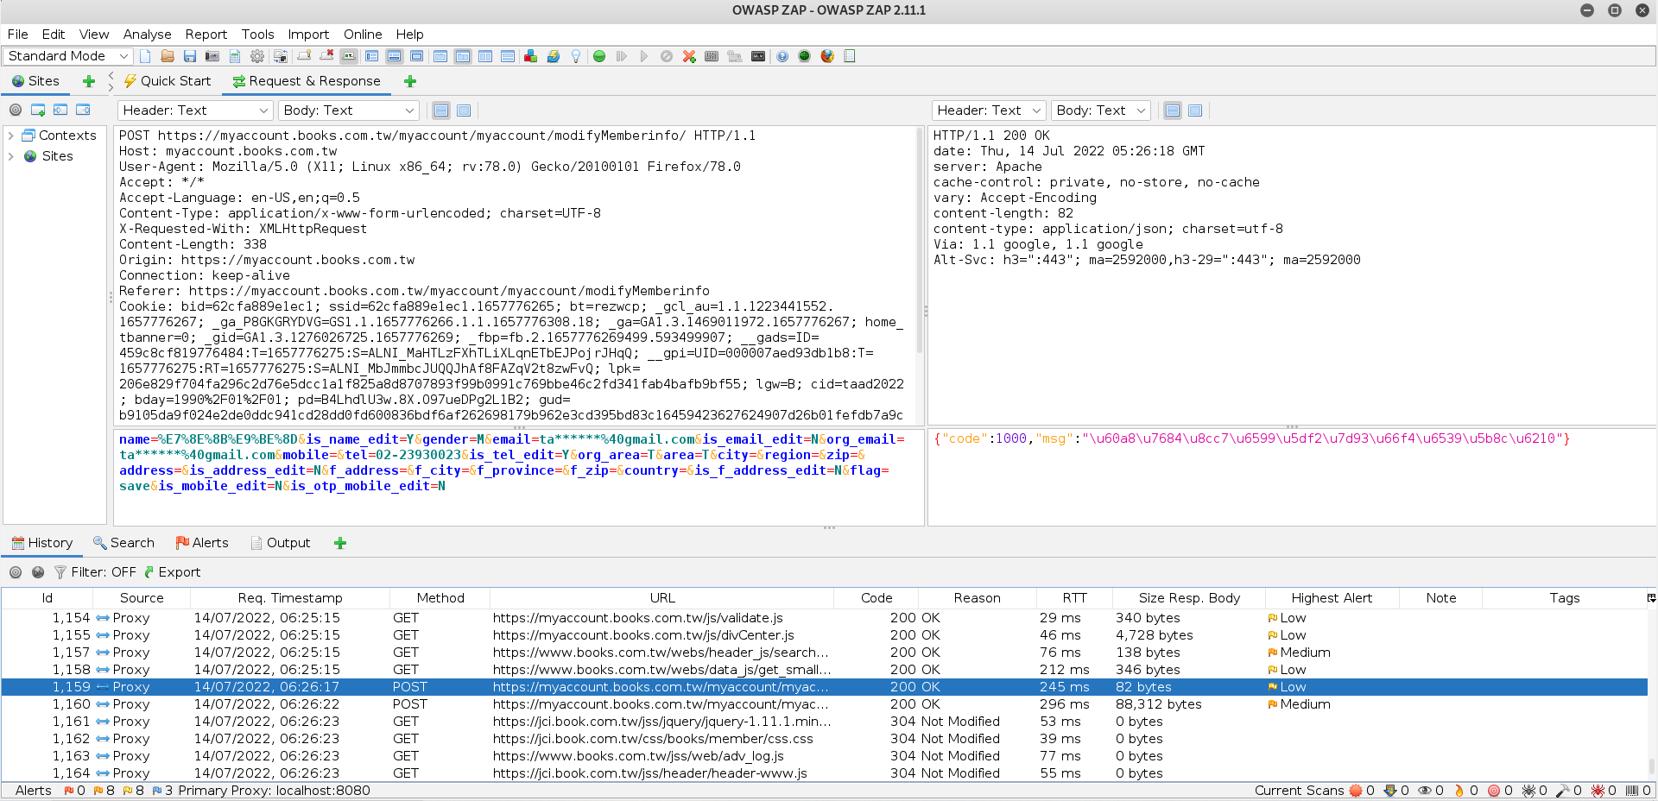Toggle show tab names toolbar button
Screen dimensions: 1658x801
click(349, 56)
